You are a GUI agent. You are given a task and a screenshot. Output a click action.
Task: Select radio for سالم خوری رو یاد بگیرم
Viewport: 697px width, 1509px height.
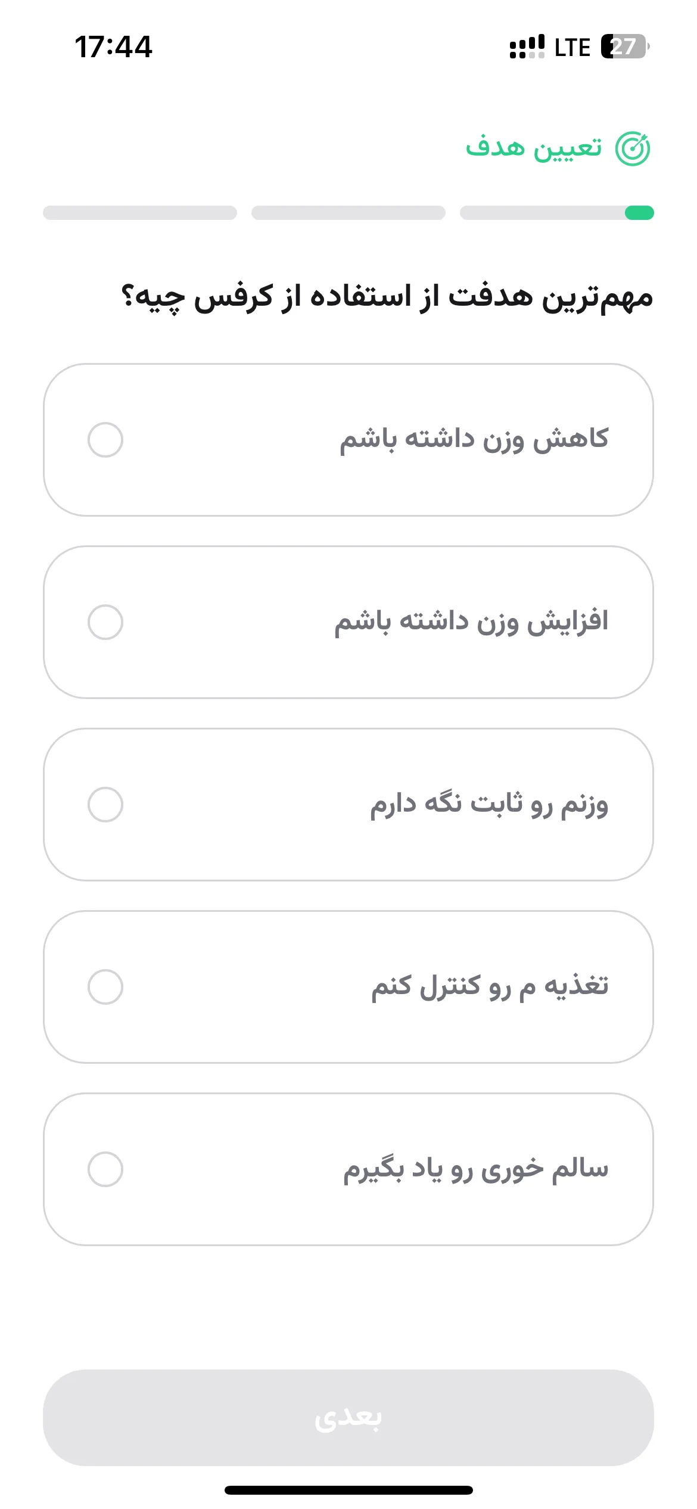(105, 1169)
